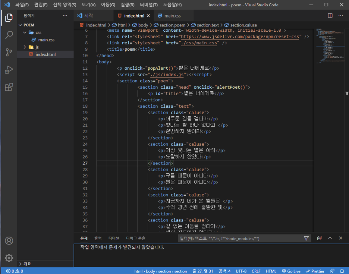Click the HTML5 icon in the breadcrumb
The height and width of the screenshot is (274, 349).
[x=82, y=25]
